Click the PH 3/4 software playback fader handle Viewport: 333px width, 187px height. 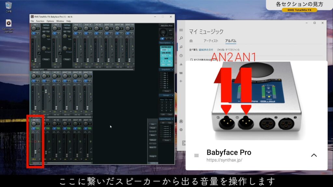[x=46, y=92]
